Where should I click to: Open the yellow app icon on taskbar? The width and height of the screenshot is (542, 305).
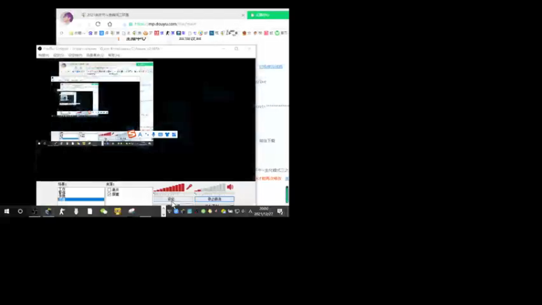coord(117,211)
